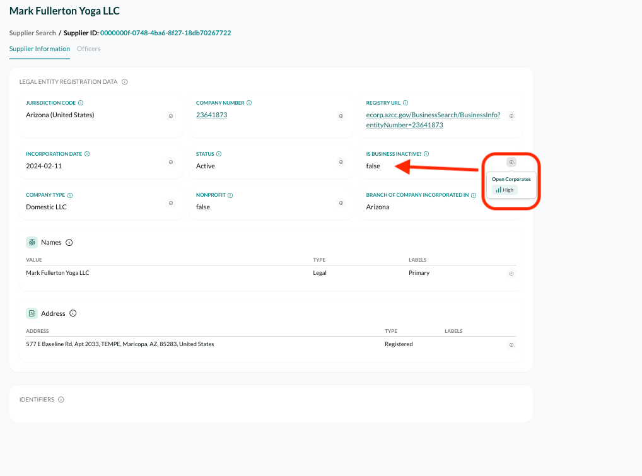Click info icon beside Identifiers heading

click(61, 400)
